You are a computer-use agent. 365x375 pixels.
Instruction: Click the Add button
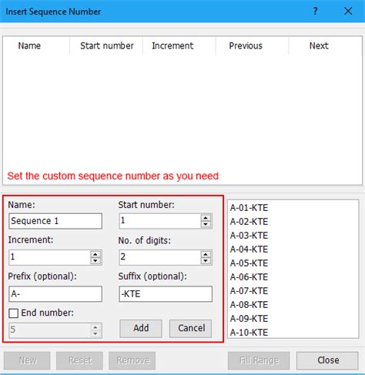click(x=141, y=328)
